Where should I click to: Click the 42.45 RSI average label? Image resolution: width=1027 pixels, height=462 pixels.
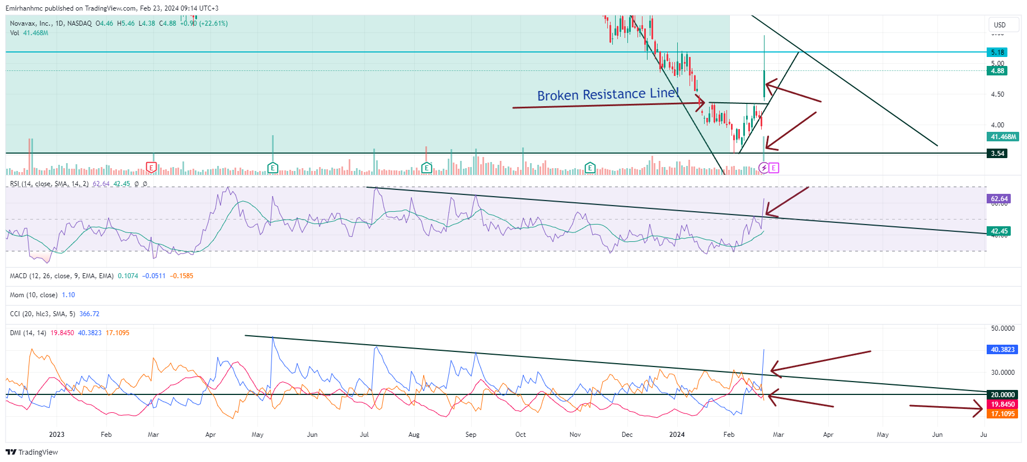998,231
